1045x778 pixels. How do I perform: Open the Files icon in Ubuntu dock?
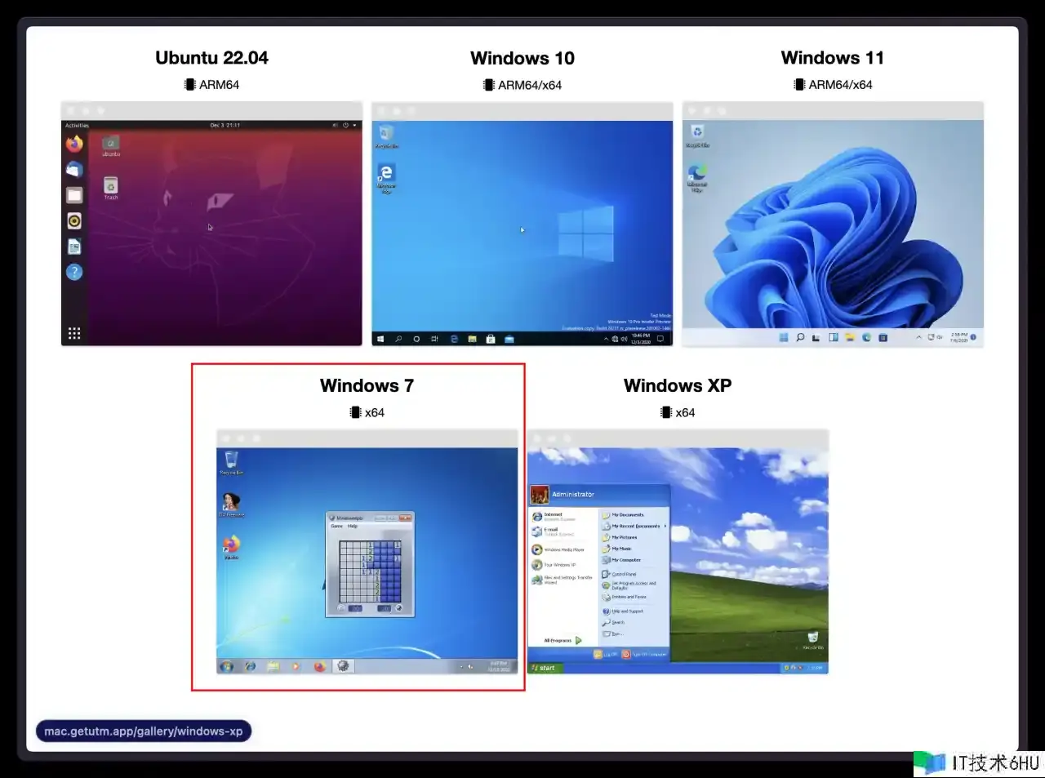(x=74, y=195)
